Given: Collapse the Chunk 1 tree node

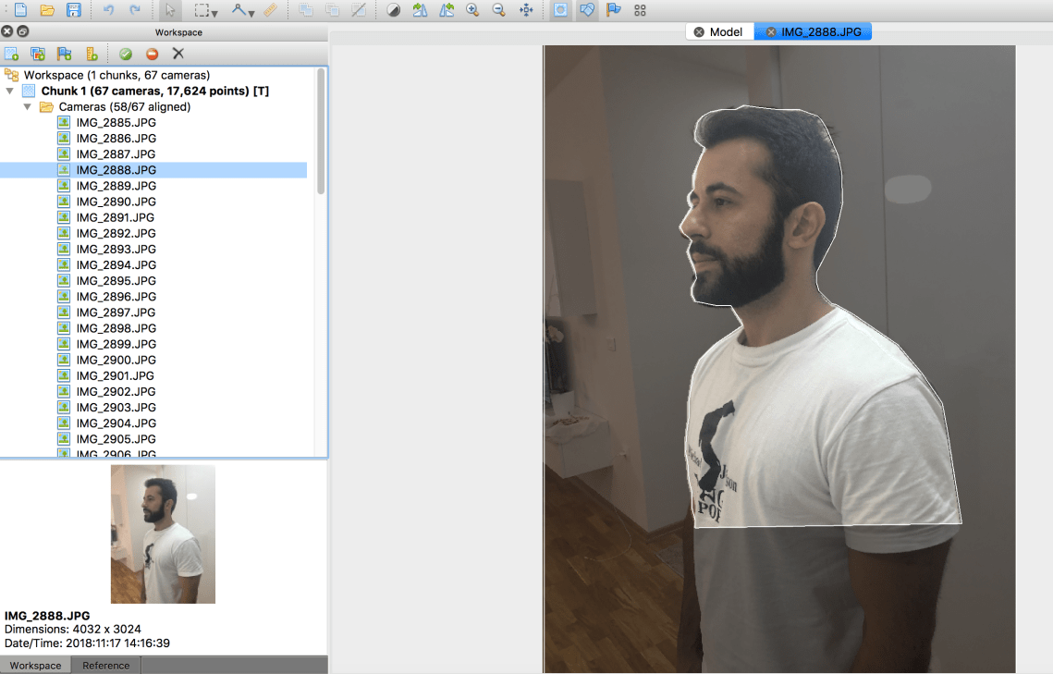Looking at the screenshot, I should tap(10, 92).
